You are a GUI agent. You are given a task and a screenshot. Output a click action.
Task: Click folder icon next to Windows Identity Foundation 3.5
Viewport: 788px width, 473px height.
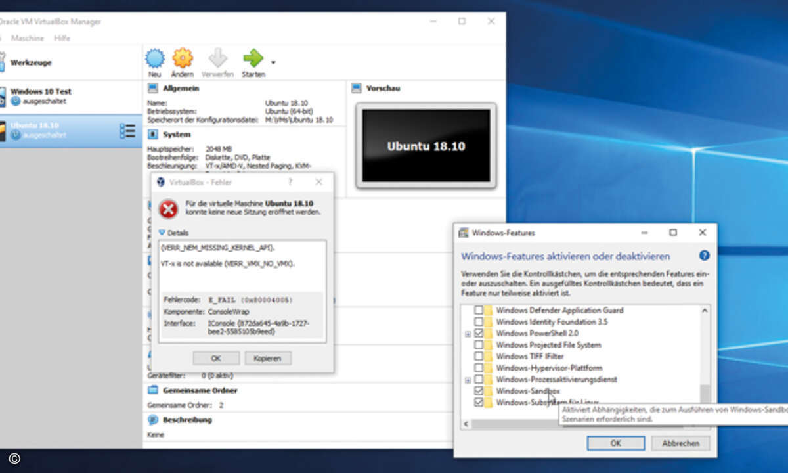tap(489, 322)
